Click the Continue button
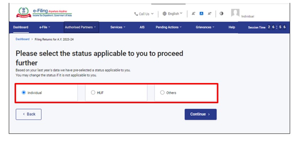297x143 pixels. tap(200, 114)
